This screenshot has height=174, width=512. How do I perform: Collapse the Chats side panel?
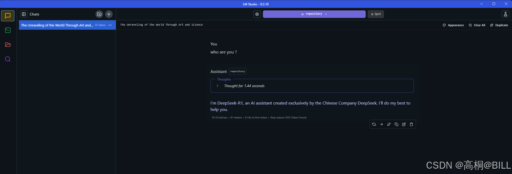[24, 14]
